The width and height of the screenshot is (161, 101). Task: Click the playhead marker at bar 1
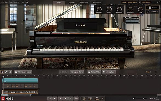tap(3, 77)
